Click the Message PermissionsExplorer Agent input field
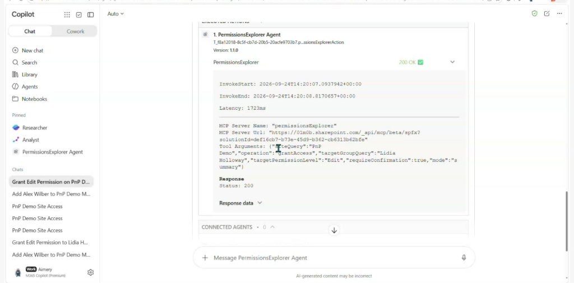574x283 pixels. click(x=333, y=258)
